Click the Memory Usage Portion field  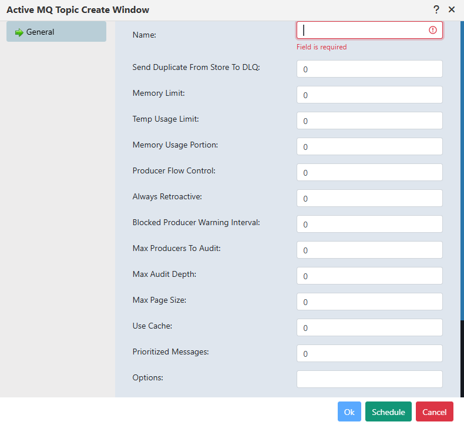pos(369,146)
